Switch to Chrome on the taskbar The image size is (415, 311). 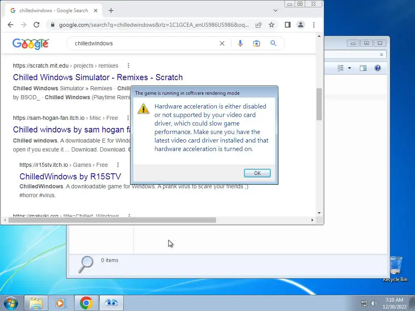click(x=86, y=303)
